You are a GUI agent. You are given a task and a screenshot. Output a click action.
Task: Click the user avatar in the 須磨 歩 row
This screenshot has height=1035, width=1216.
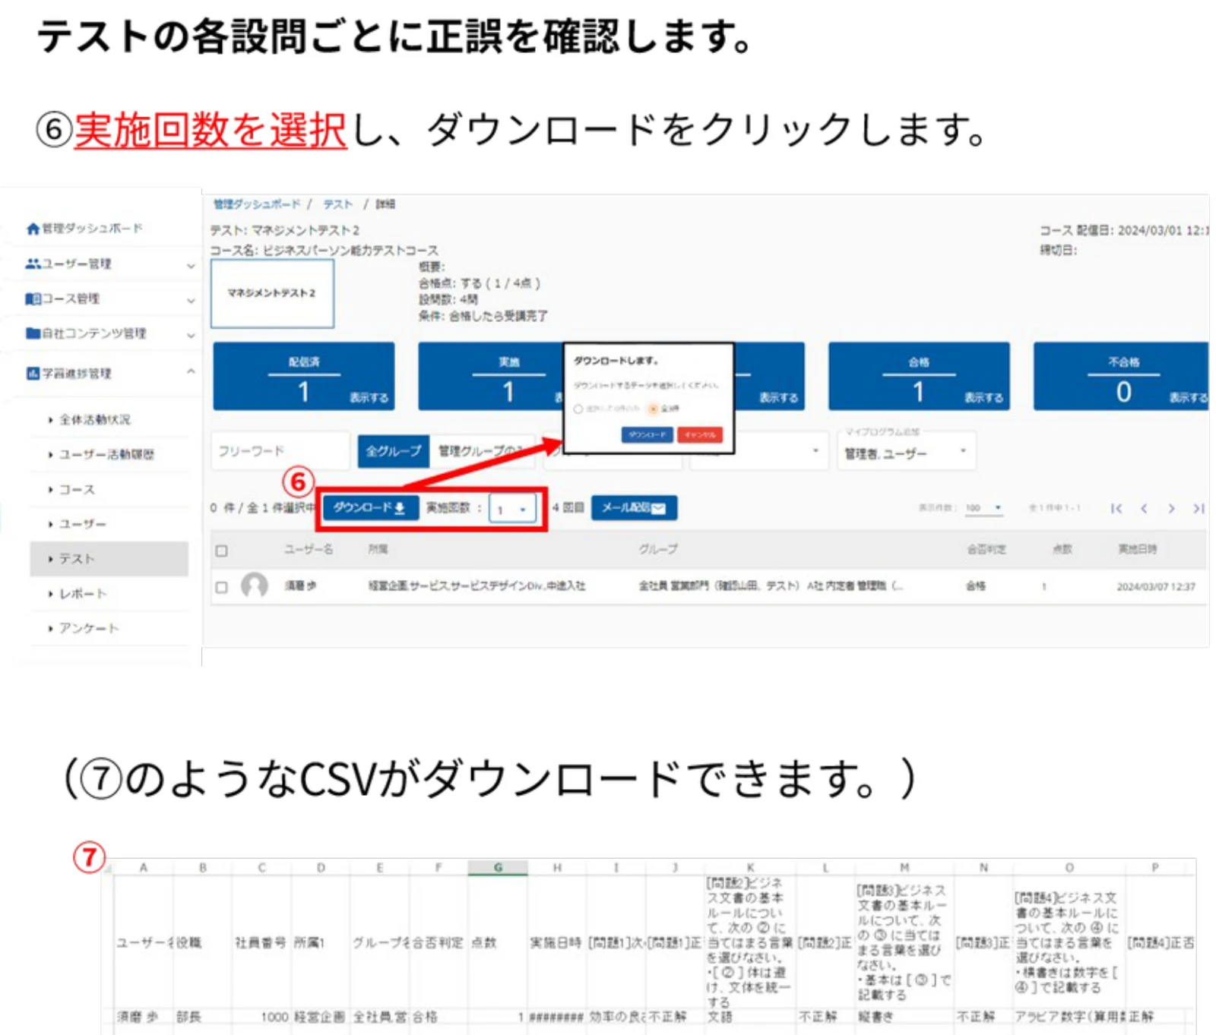coord(255,585)
